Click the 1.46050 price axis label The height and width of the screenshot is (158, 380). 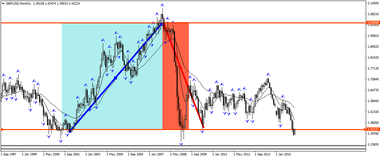(x=373, y=122)
